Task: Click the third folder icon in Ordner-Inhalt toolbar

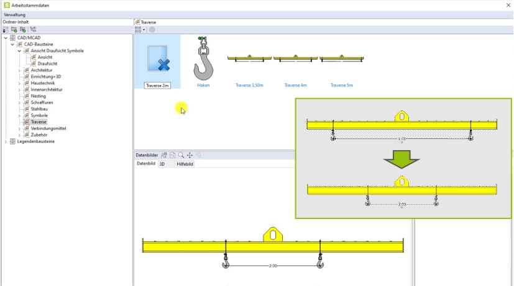Action: (22, 29)
